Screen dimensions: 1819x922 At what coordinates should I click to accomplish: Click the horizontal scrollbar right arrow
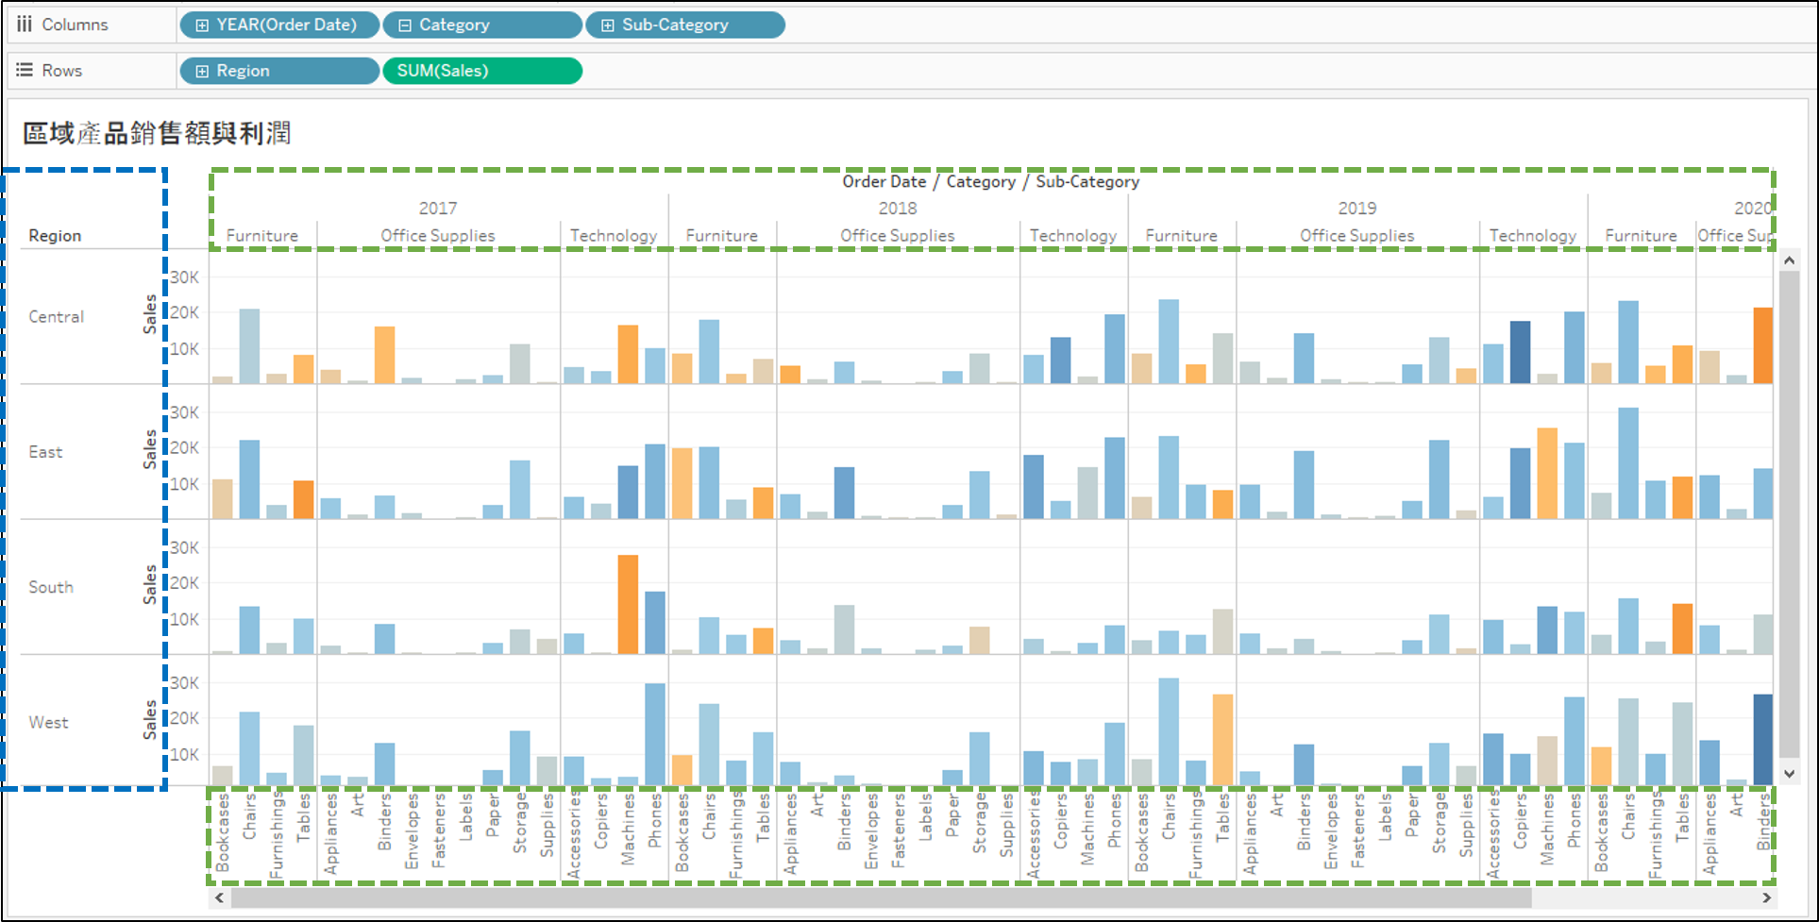(x=1766, y=897)
